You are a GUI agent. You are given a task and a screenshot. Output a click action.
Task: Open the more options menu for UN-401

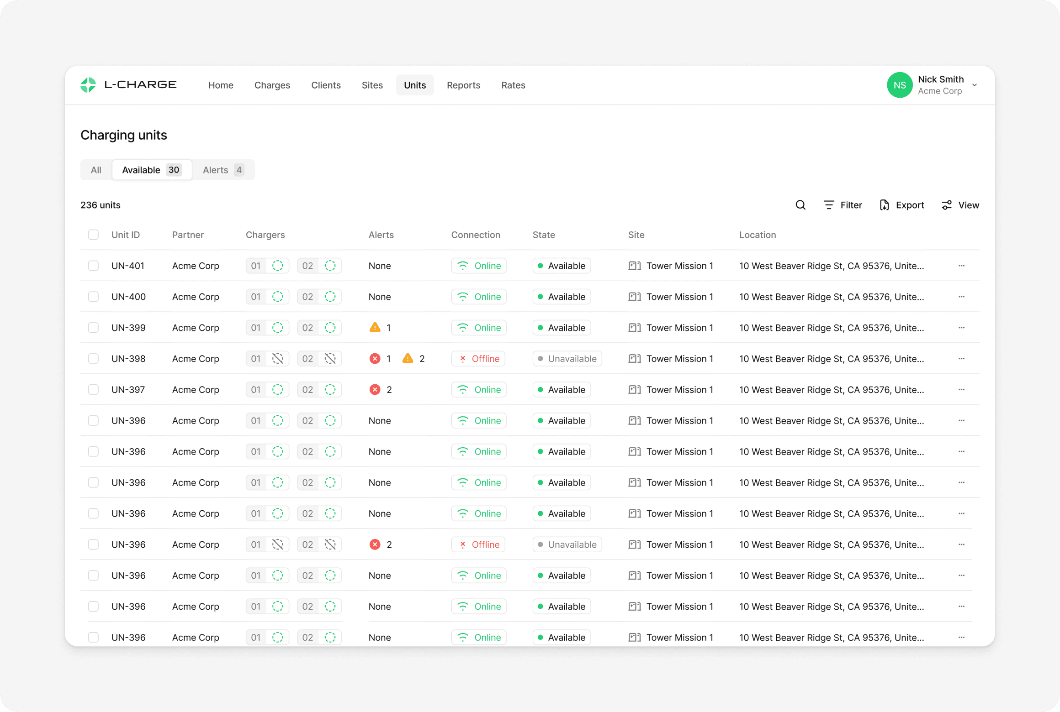(x=961, y=266)
